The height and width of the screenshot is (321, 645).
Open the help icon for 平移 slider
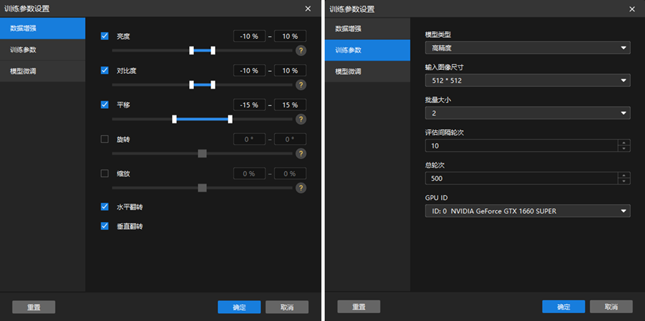point(301,119)
